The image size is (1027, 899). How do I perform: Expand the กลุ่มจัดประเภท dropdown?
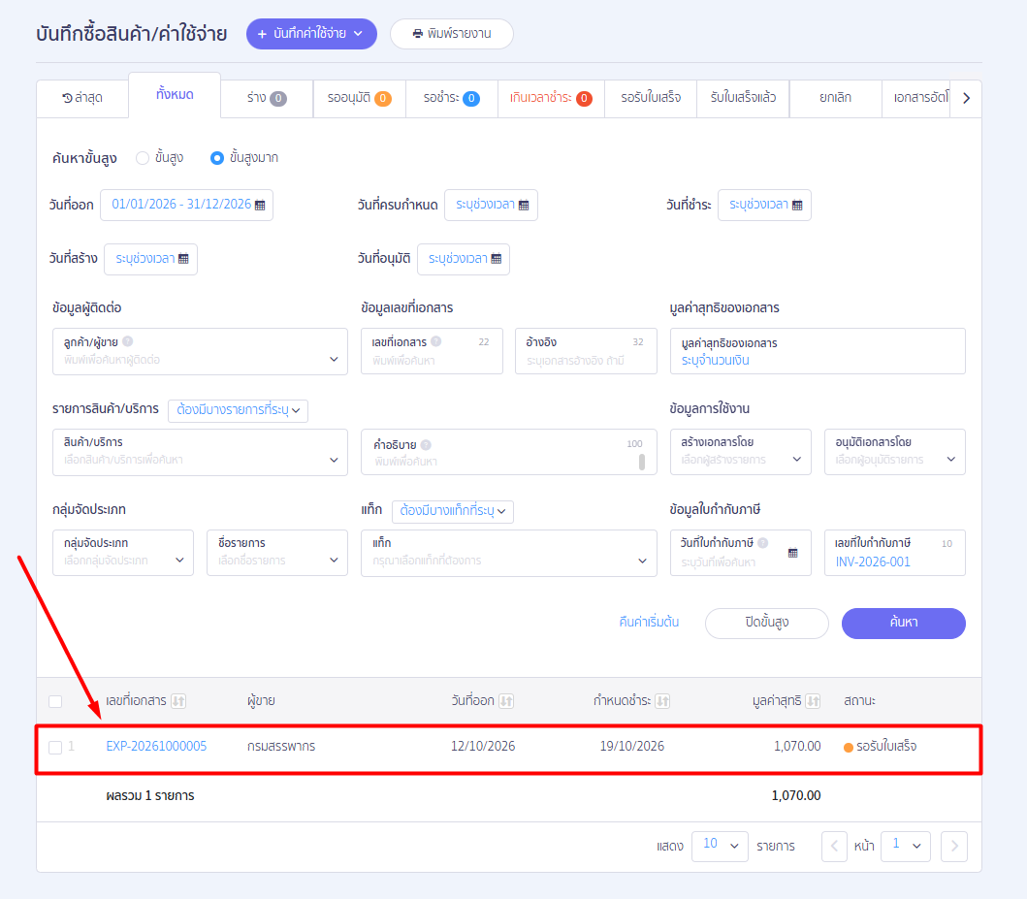coord(123,553)
